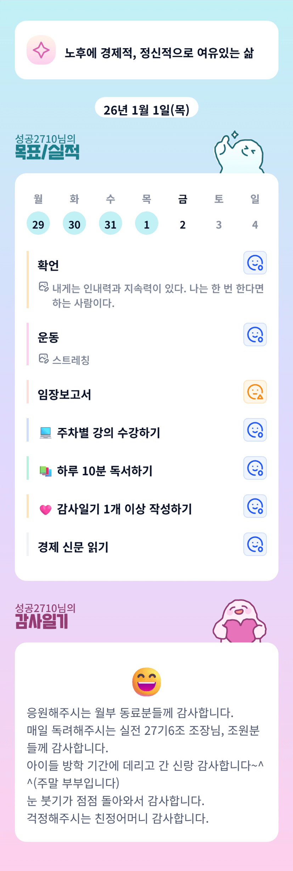
Task: Click the smiley status icon for 확언
Action: tap(255, 263)
